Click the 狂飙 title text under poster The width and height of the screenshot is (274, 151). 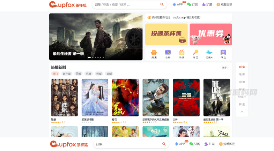coord(53,120)
